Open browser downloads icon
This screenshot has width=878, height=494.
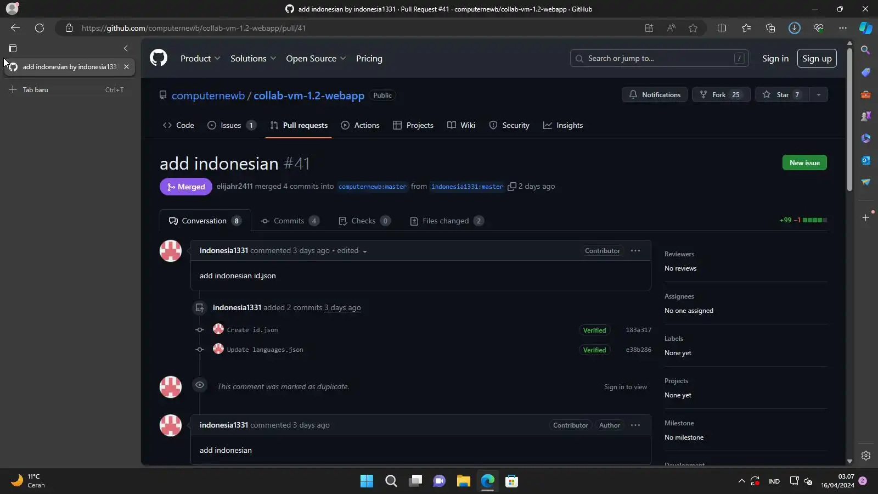point(795,28)
